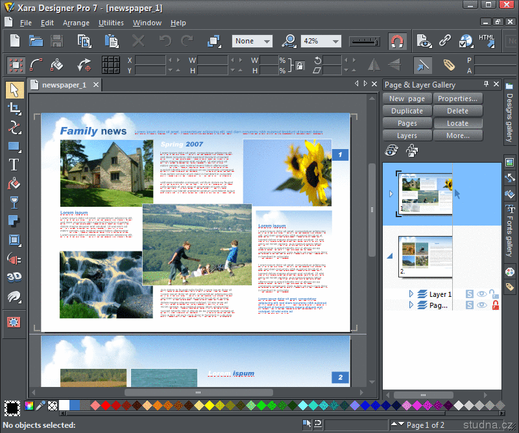Pick the red swatch on color line
The image size is (519, 433).
(x=106, y=406)
